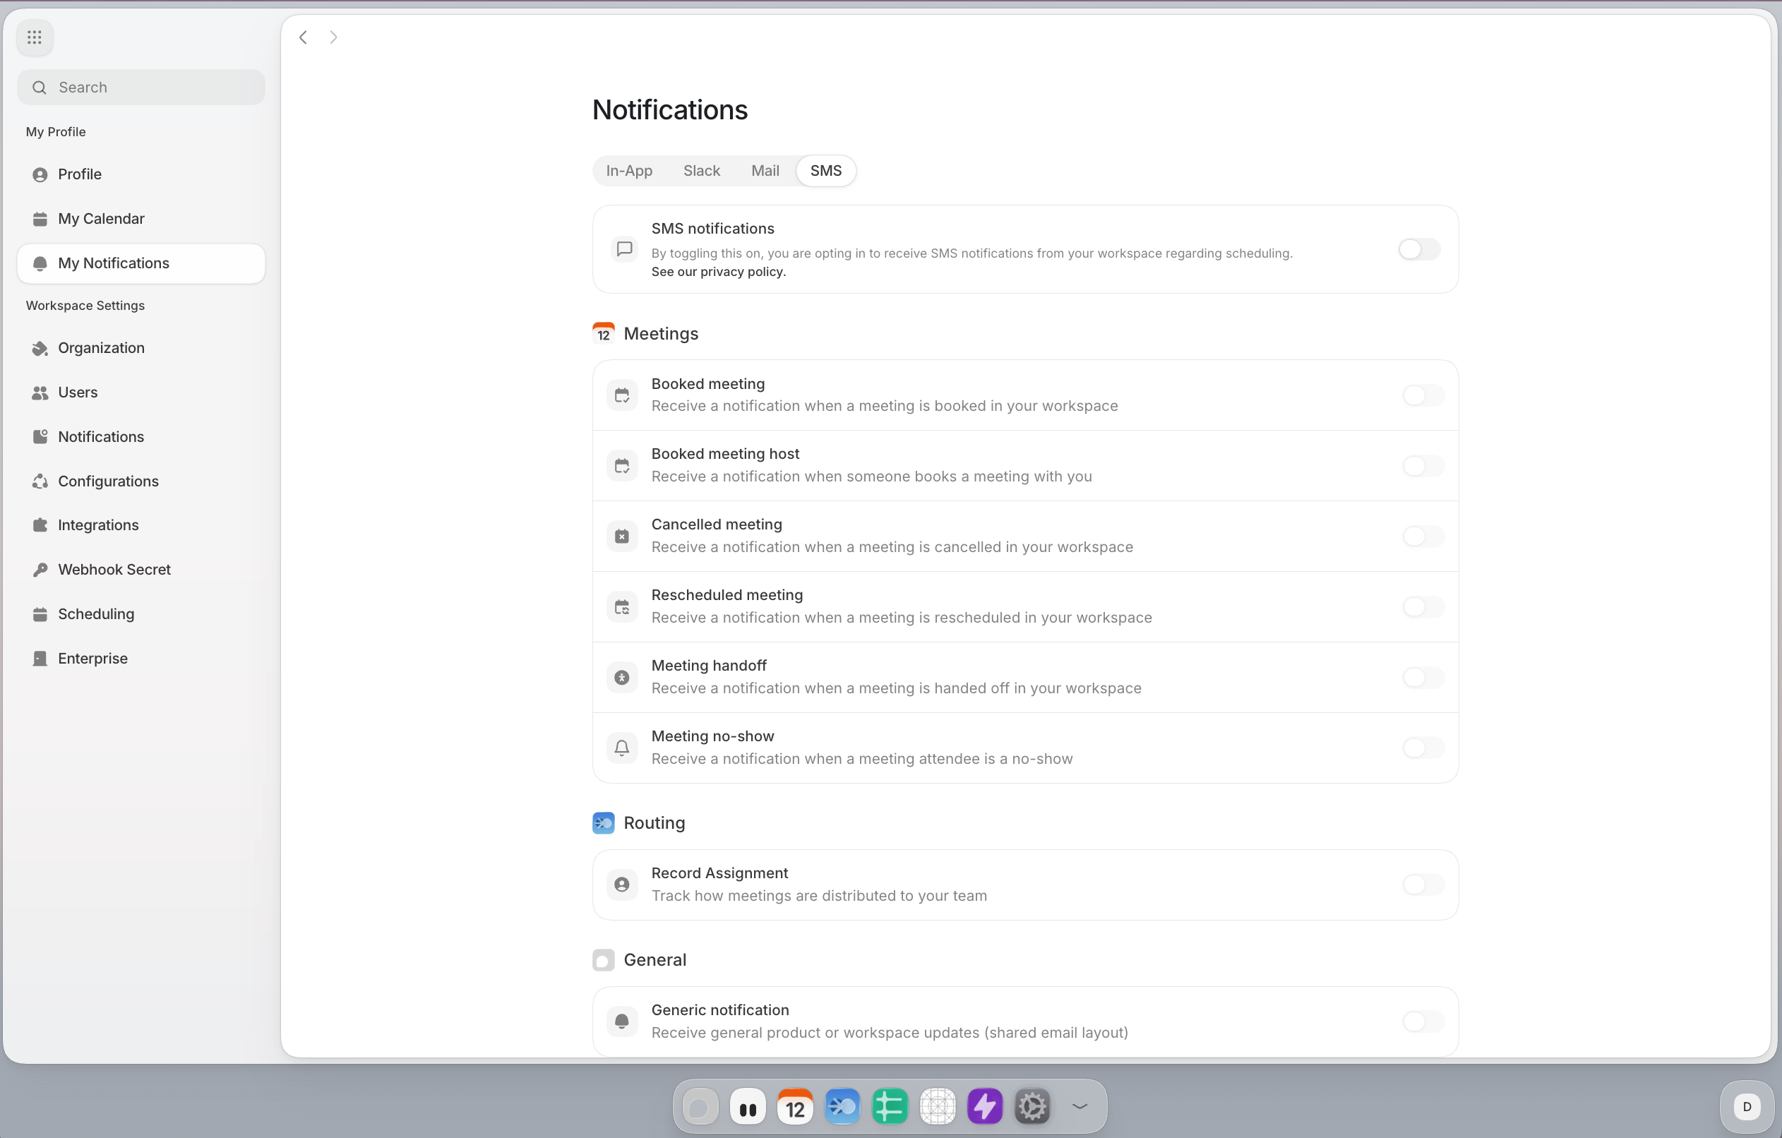Go back with the left chevron
Viewport: 1782px width, 1138px height.
[304, 37]
